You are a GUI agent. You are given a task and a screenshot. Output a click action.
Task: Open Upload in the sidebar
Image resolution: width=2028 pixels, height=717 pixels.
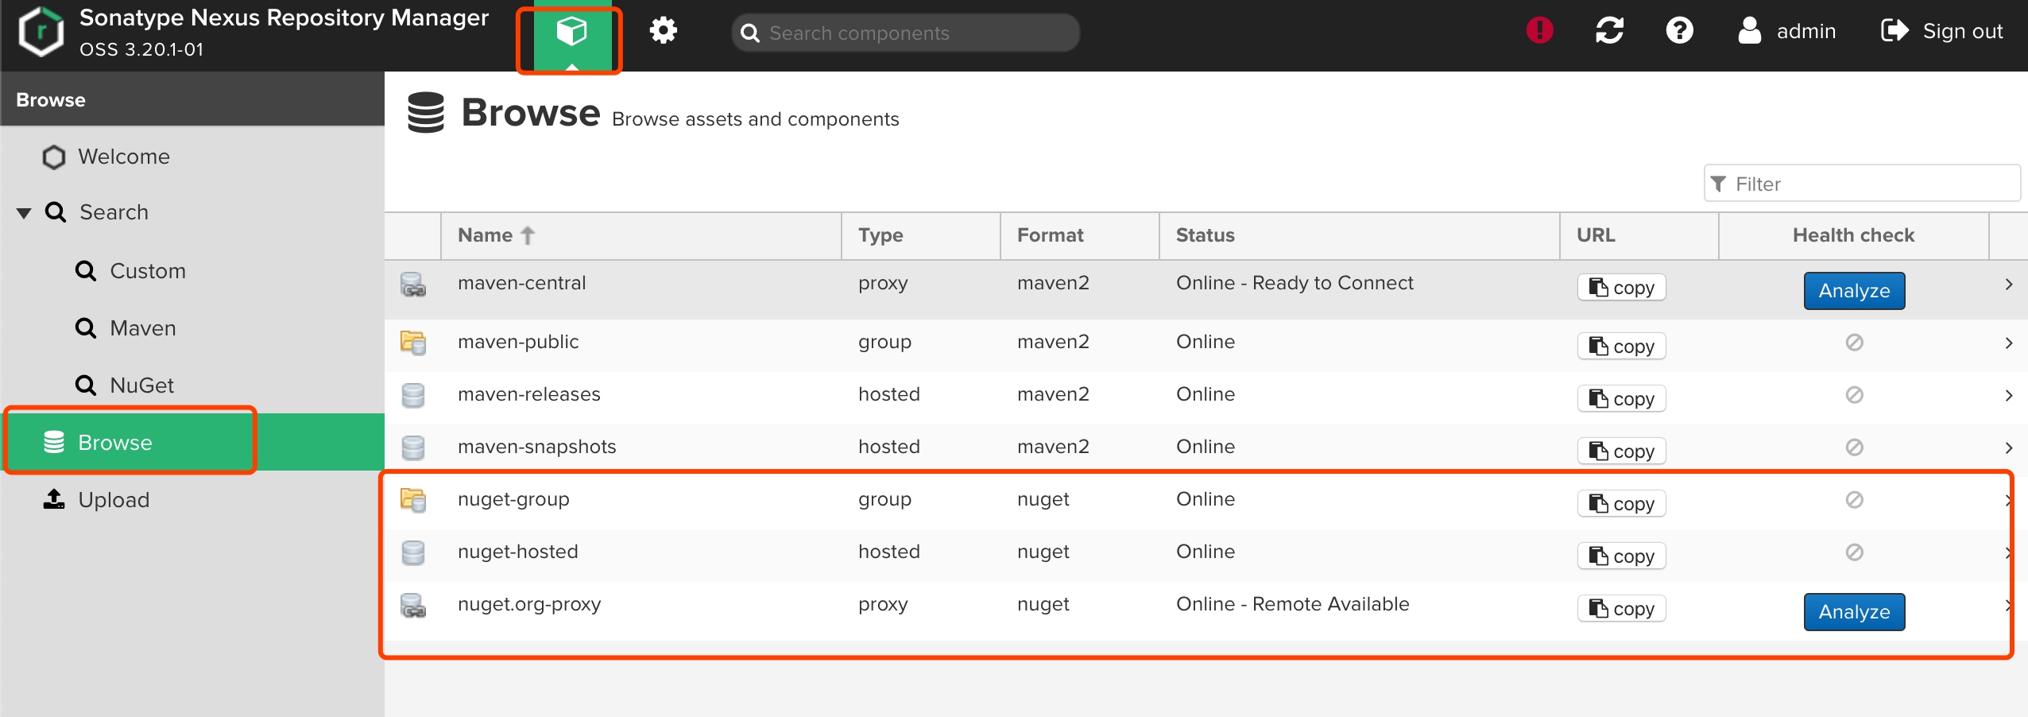coord(192,500)
